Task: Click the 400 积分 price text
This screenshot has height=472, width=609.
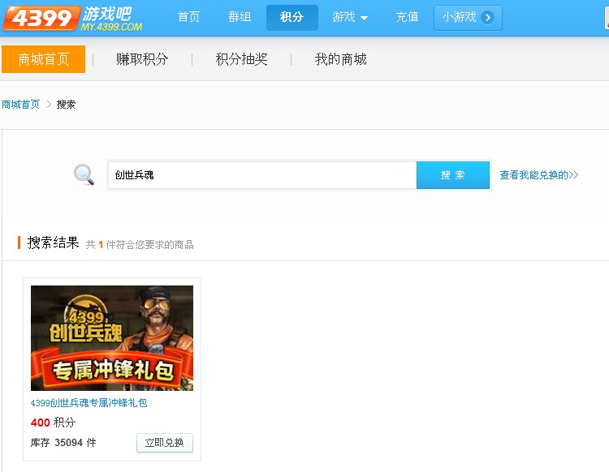Action: tap(54, 423)
